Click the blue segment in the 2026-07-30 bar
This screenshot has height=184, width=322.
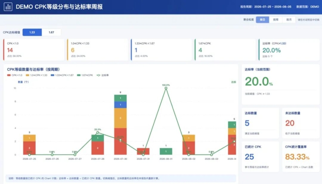(120, 105)
